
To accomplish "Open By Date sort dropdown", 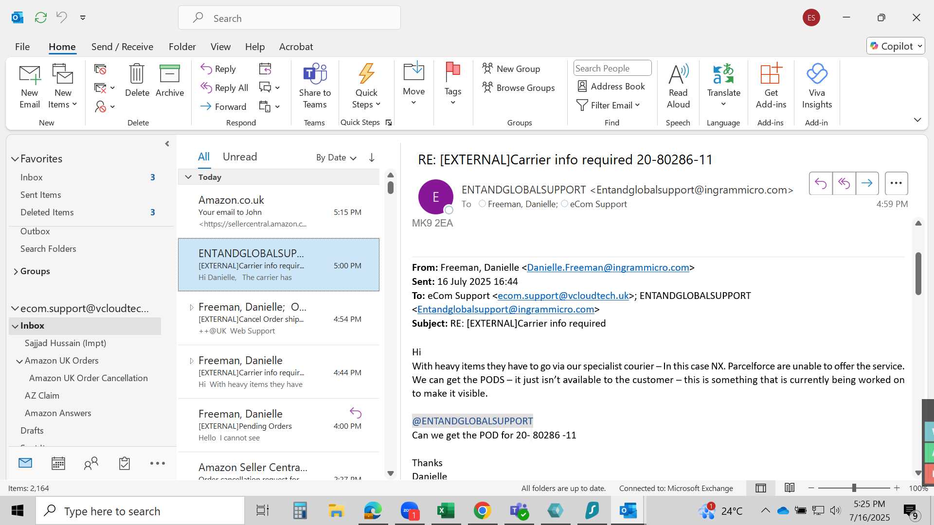I will [x=336, y=157].
